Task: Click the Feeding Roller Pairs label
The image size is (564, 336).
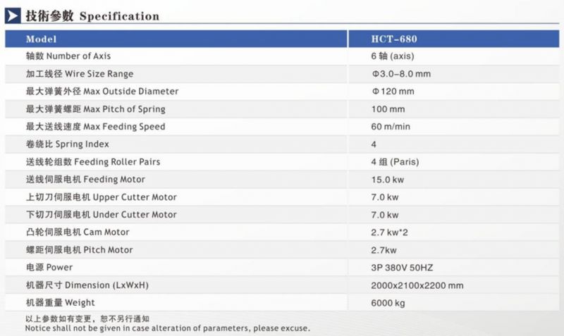Action: pos(93,162)
